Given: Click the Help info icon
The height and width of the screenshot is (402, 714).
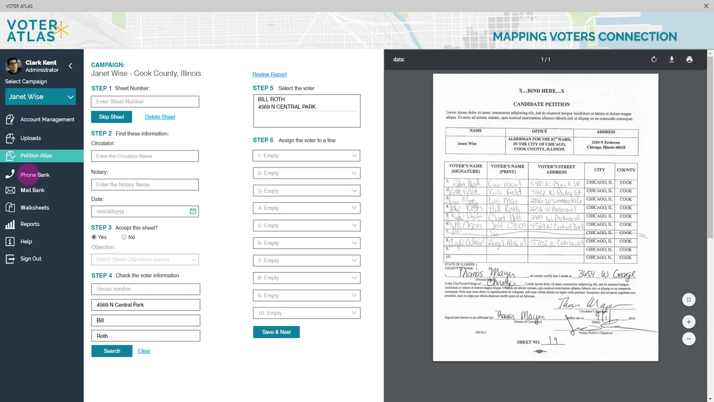Looking at the screenshot, I should coord(10,242).
